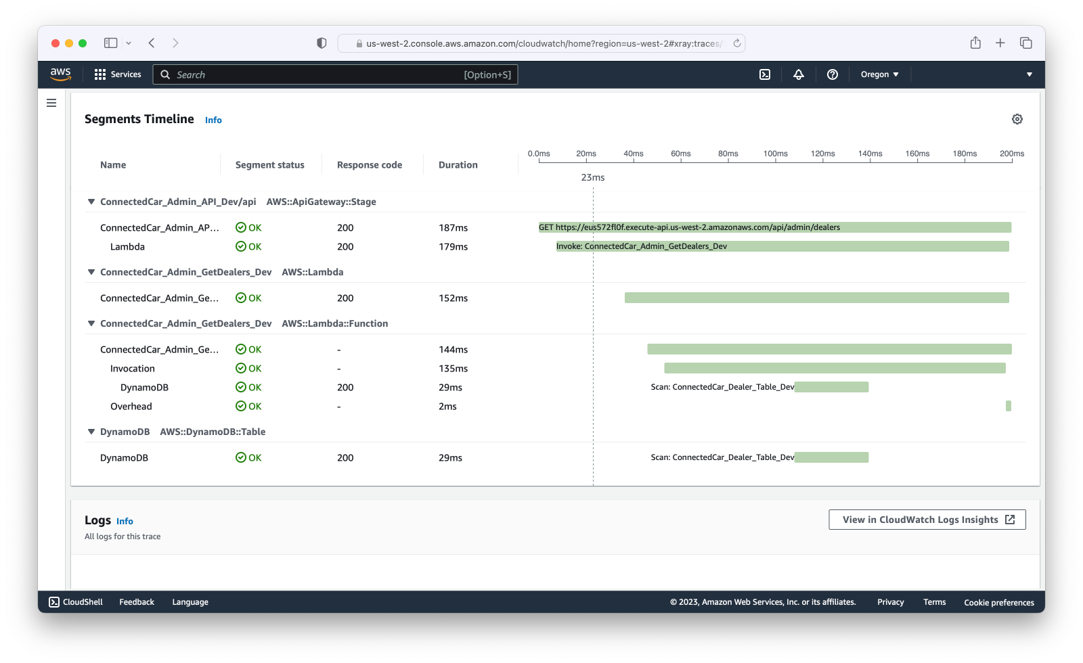Open the Services grid menu
1083x663 pixels.
pos(118,74)
